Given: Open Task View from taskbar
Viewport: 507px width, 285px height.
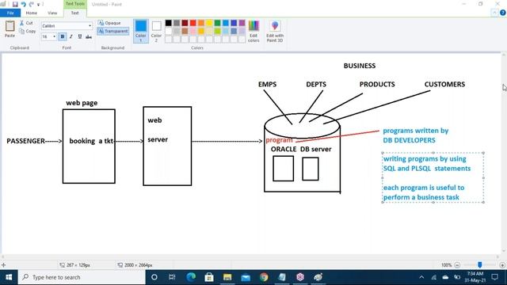Looking at the screenshot, I should tap(172, 277).
